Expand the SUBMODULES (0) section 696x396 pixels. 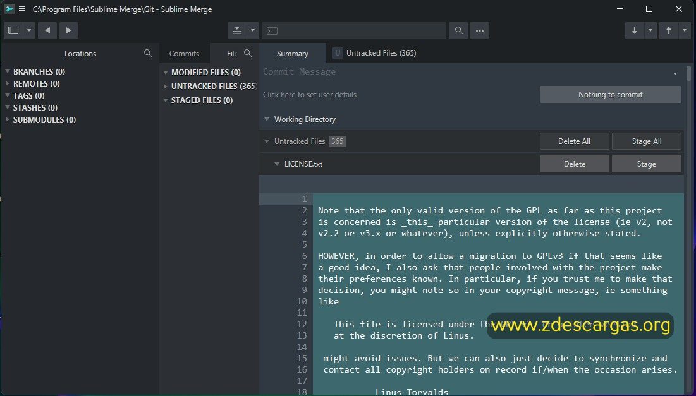click(8, 119)
